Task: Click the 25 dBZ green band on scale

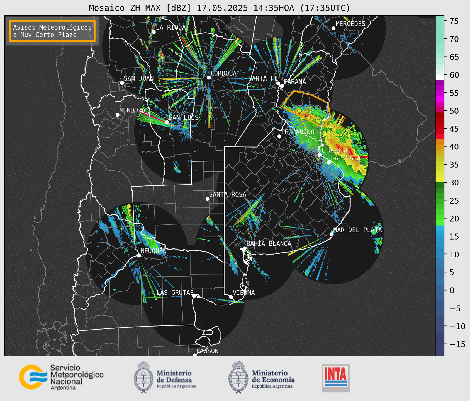Action: coord(440,200)
